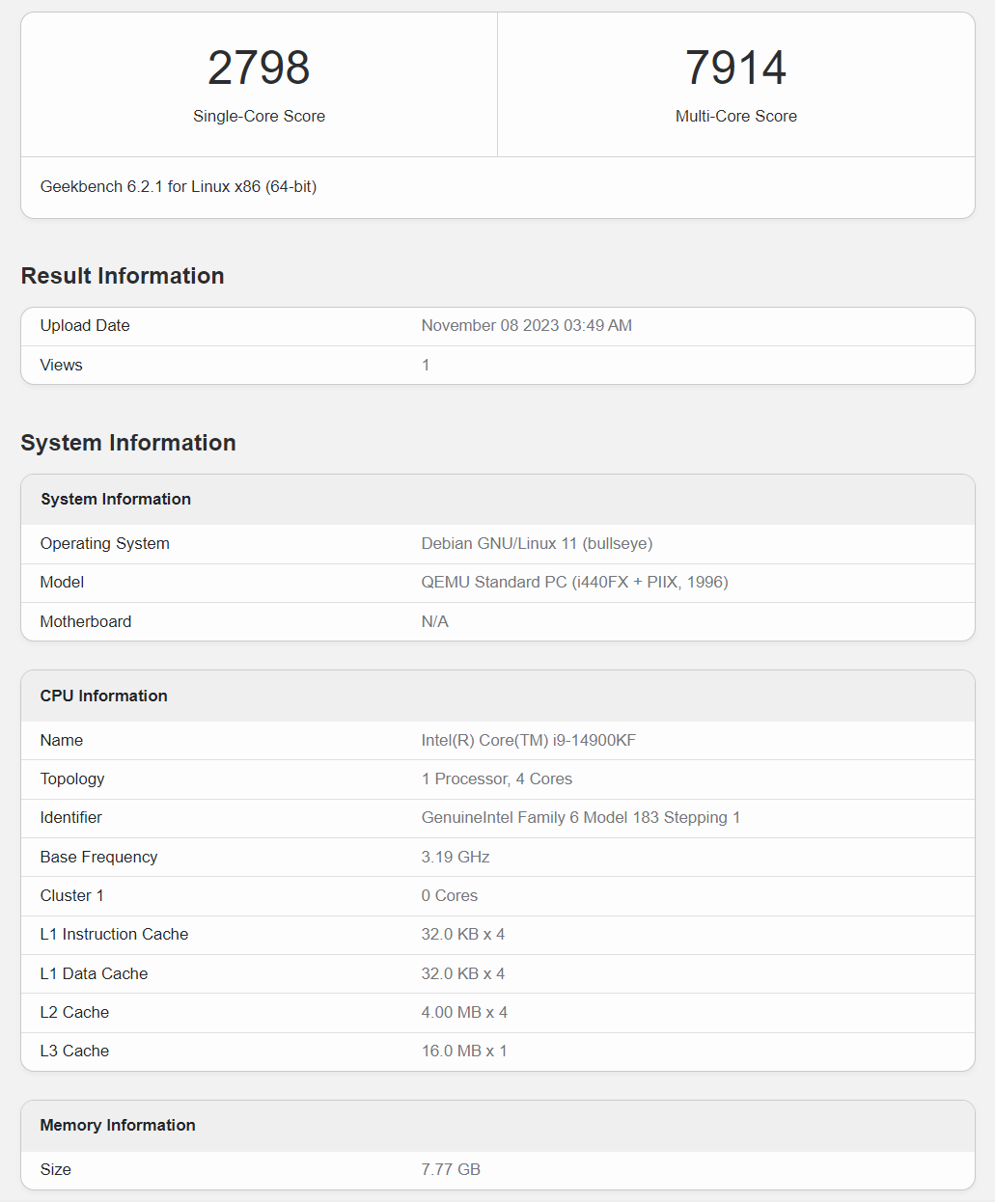The width and height of the screenshot is (995, 1202).
Task: Click the 'Multi-Core Score' label
Action: (x=736, y=116)
